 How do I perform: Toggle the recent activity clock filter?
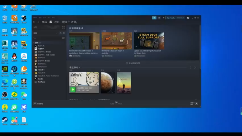pyautogui.click(x=60, y=33)
